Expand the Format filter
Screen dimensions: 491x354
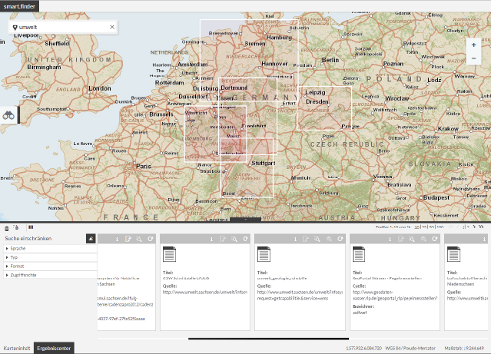(51, 266)
